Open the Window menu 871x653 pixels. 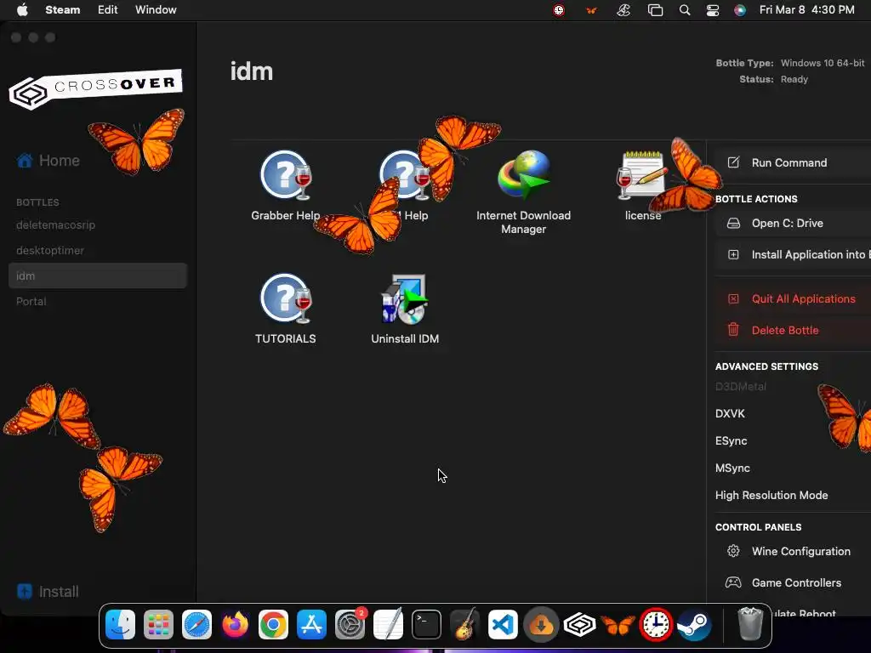point(156,9)
